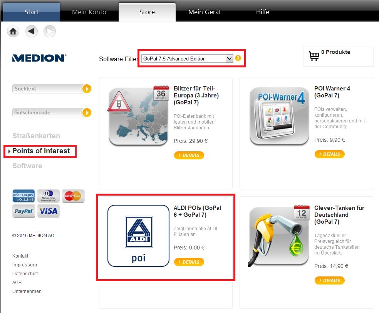Image resolution: width=379 pixels, height=313 pixels.
Task: Click the Suchtext search field
Action: point(47,89)
